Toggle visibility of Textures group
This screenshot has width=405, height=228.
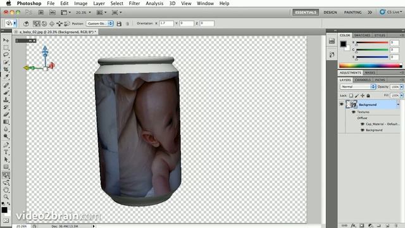click(354, 112)
